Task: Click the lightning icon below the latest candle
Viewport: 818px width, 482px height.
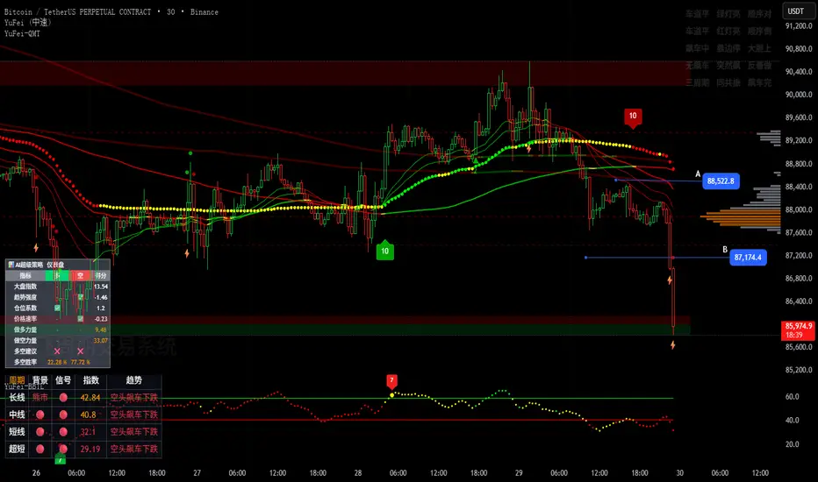Action: coord(673,345)
